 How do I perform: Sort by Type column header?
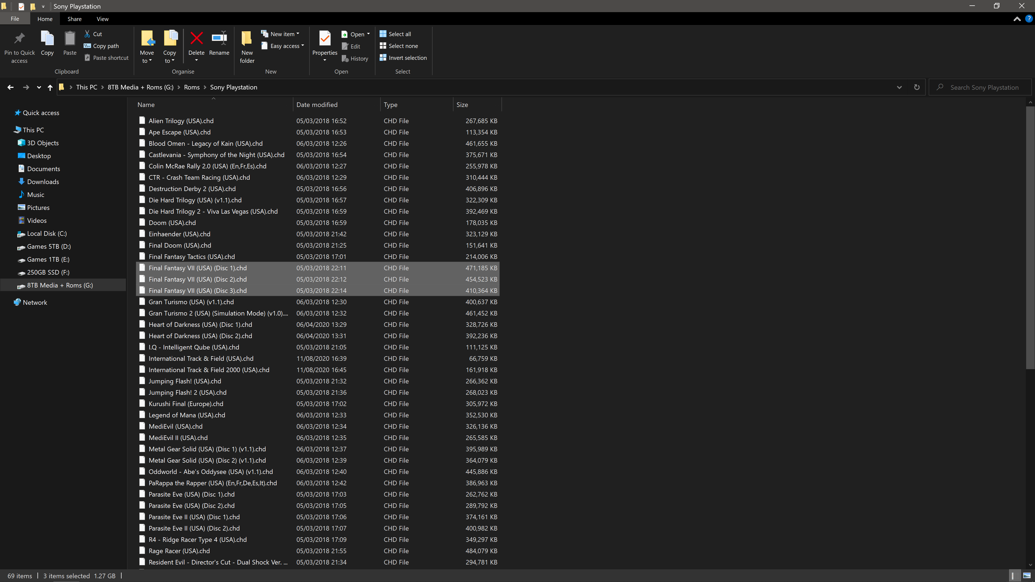[x=417, y=105]
